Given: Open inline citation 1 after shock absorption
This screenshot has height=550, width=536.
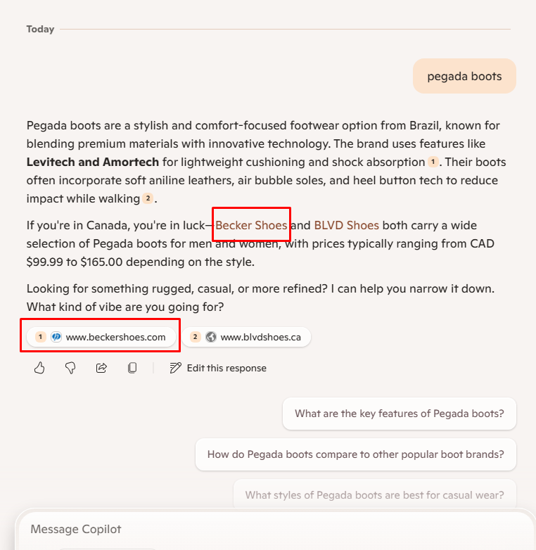Looking at the screenshot, I should 433,162.
